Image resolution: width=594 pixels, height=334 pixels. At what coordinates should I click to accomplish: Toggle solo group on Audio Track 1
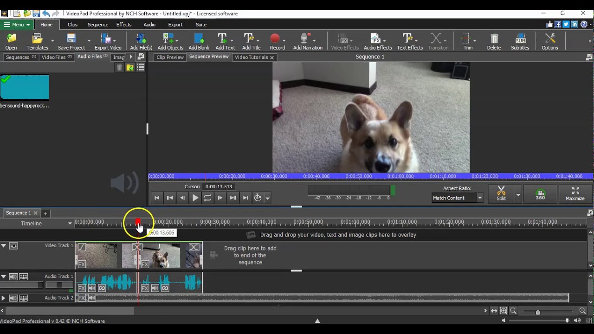click(x=24, y=277)
